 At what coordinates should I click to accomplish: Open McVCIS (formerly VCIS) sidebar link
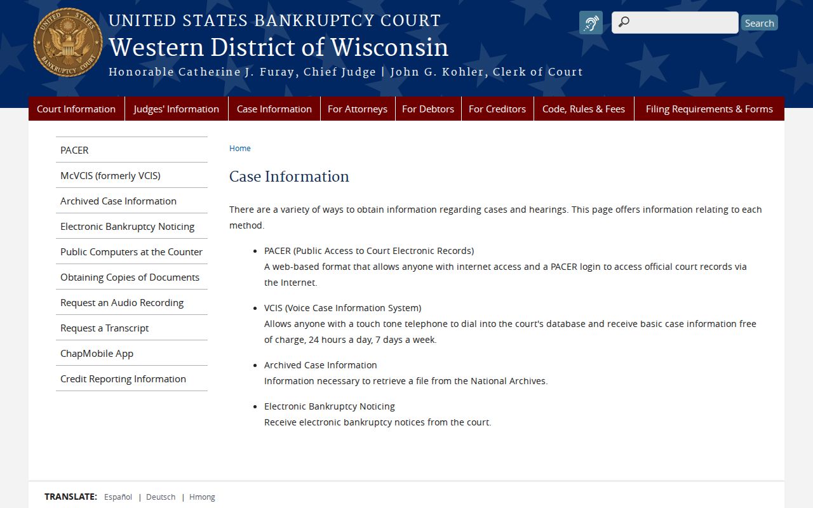coord(131,175)
